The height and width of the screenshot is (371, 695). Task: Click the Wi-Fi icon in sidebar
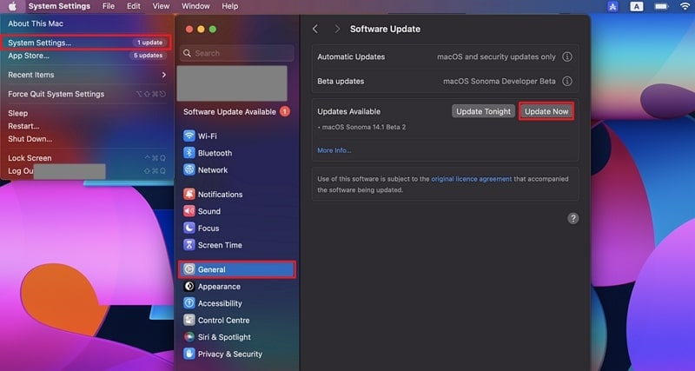pos(189,136)
